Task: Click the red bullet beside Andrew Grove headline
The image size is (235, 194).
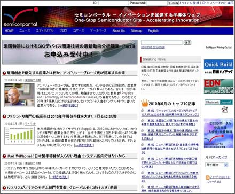Action: 4,73
